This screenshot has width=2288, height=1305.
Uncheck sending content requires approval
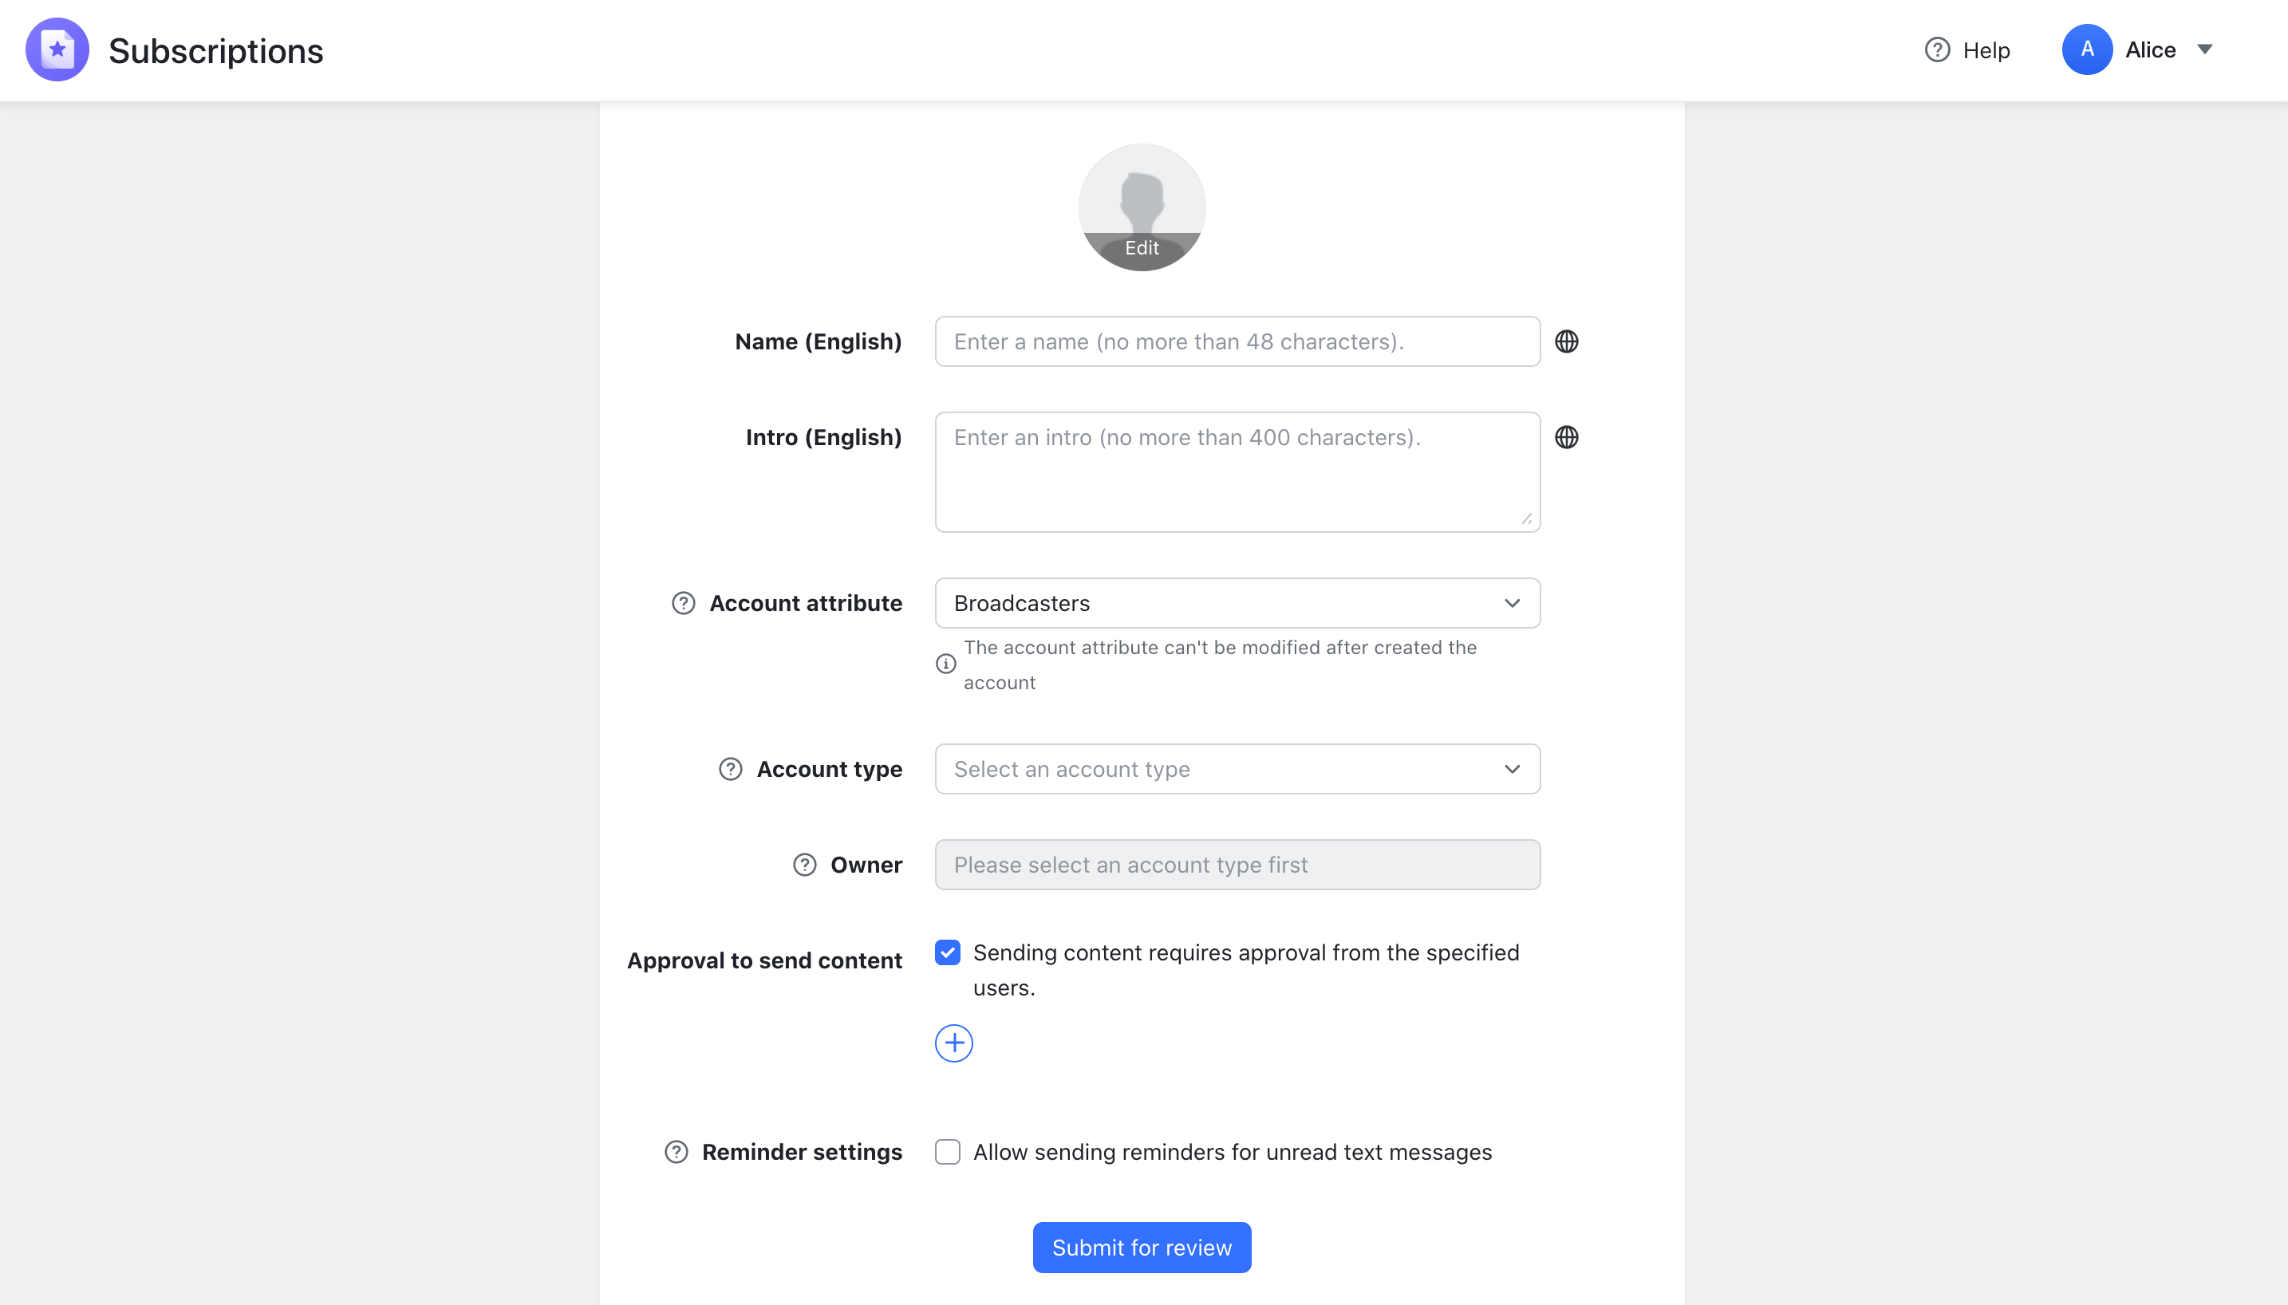(947, 952)
